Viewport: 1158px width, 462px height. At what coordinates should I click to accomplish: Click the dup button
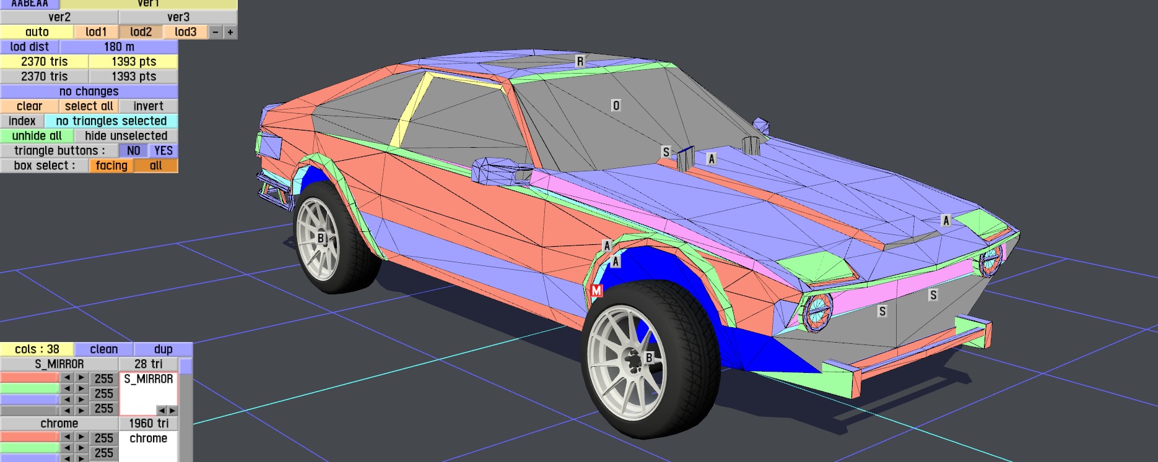coord(163,349)
